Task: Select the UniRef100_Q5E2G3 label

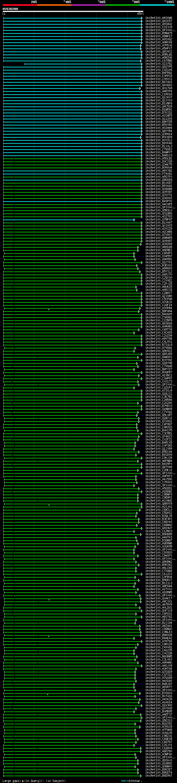Action: [x=158, y=721]
